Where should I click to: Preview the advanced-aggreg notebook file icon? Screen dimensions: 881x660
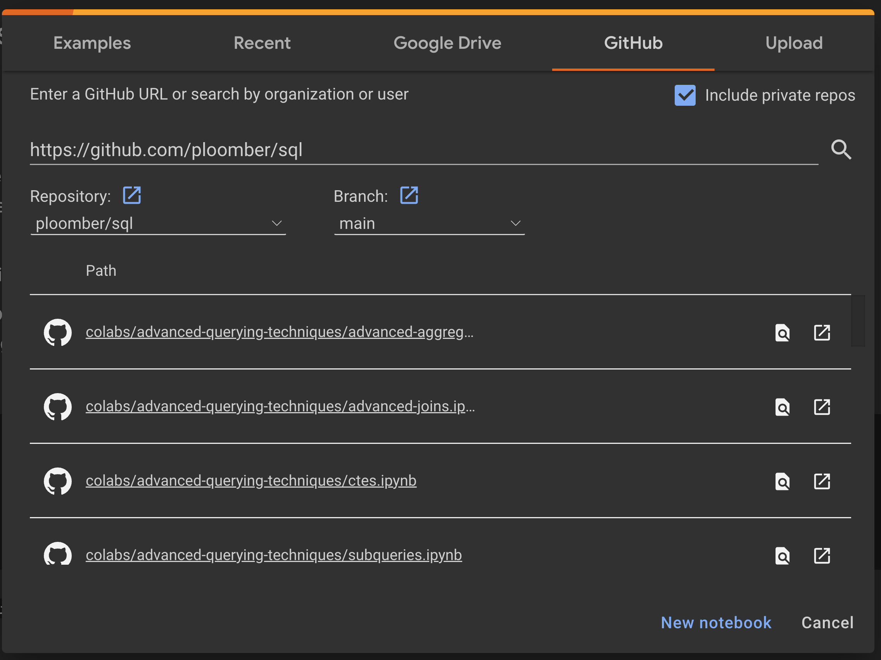(x=782, y=333)
